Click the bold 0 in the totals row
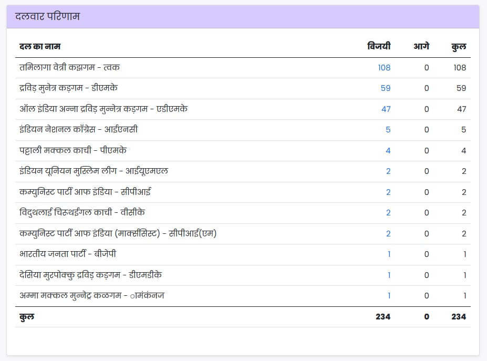487x361 pixels. (427, 317)
